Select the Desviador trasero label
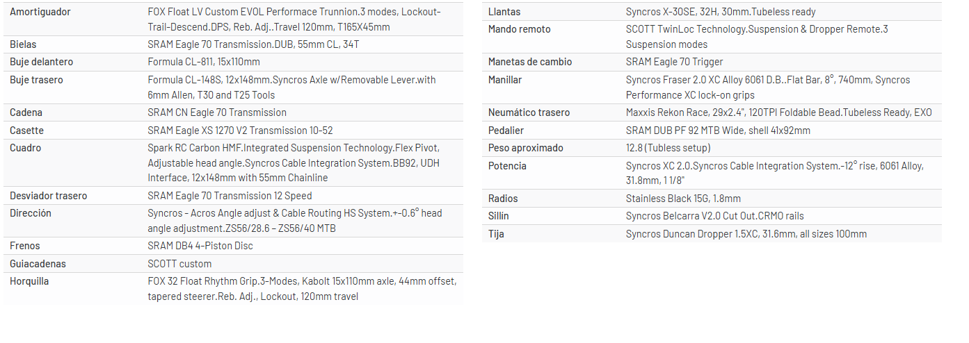The image size is (969, 343). pyautogui.click(x=49, y=196)
